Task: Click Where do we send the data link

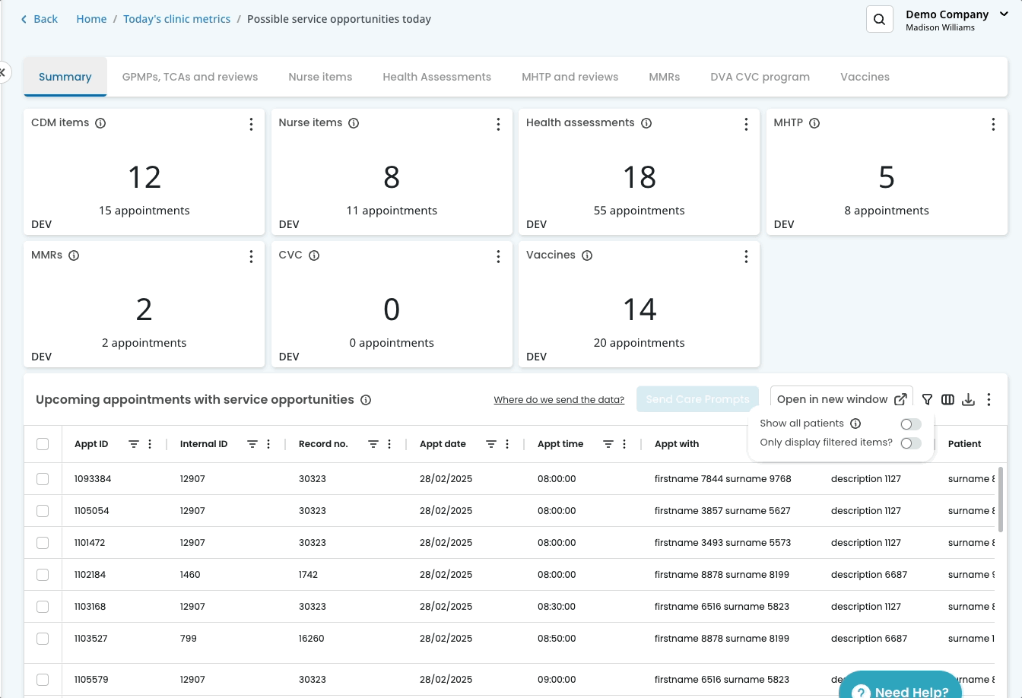Action: point(559,400)
